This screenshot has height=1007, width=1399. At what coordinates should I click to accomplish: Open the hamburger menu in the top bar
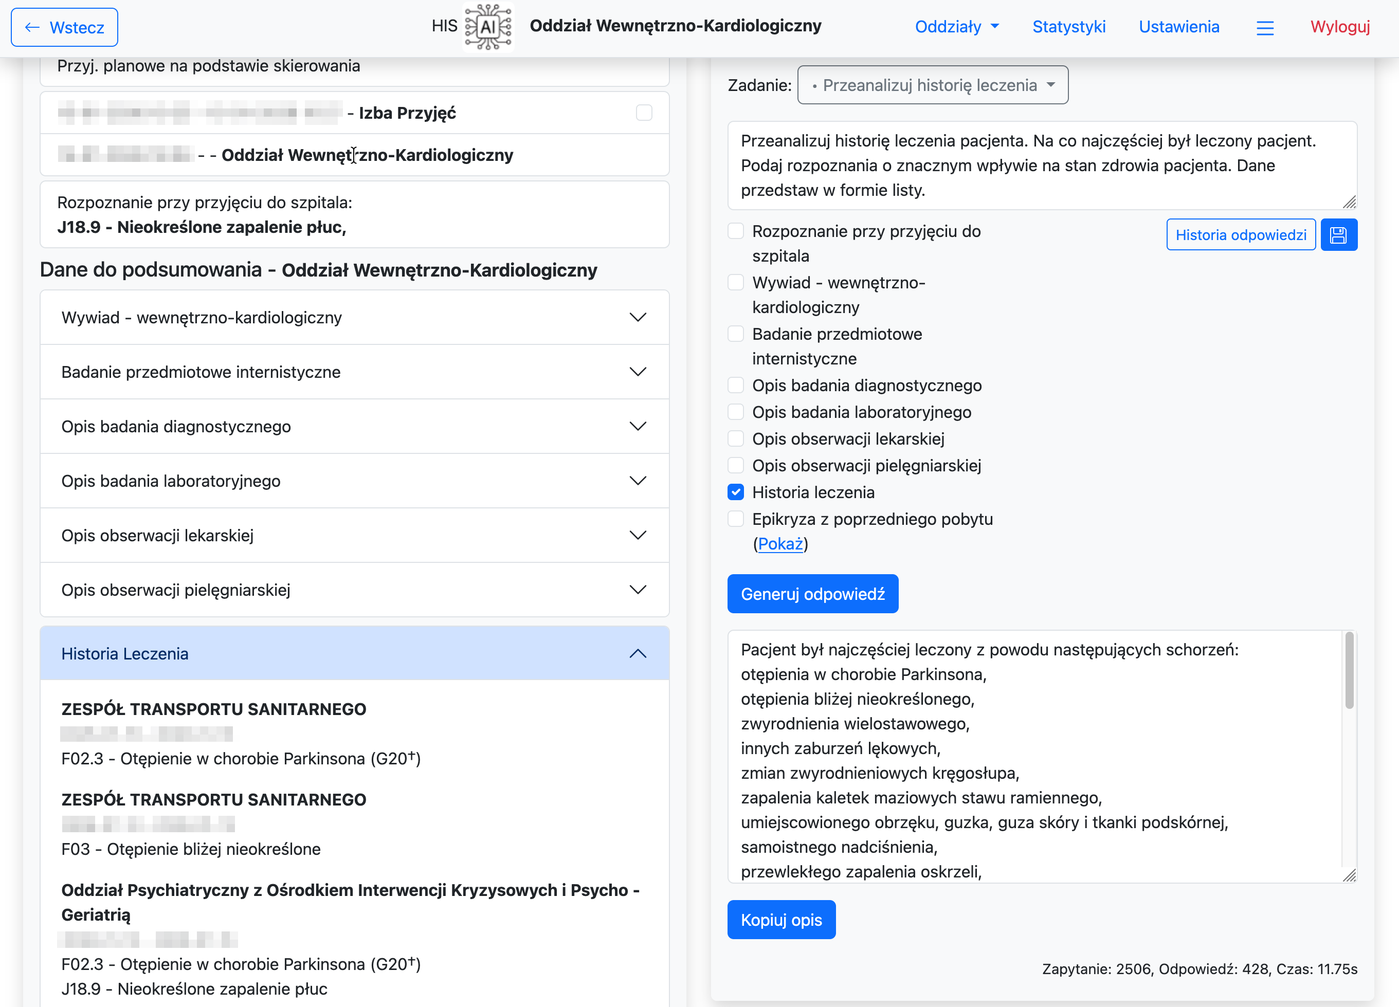(1266, 27)
